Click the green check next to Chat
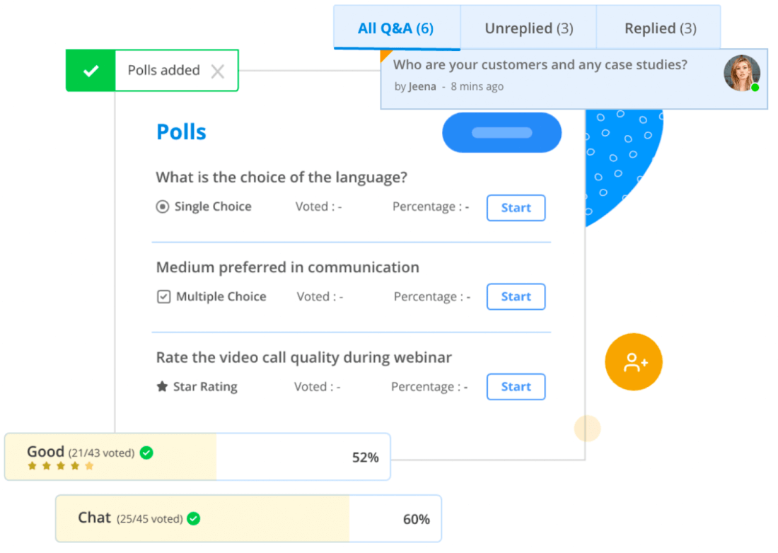The width and height of the screenshot is (778, 553). tap(193, 518)
